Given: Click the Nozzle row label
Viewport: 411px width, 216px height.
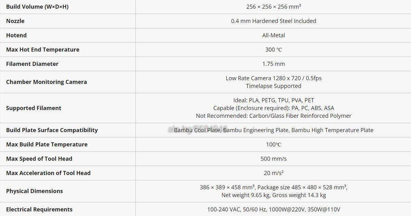Looking at the screenshot, I should pos(15,21).
